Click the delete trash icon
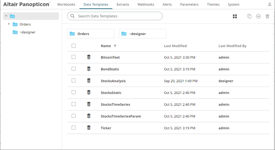Viewport: 275px width, 150px height. click(267, 16)
